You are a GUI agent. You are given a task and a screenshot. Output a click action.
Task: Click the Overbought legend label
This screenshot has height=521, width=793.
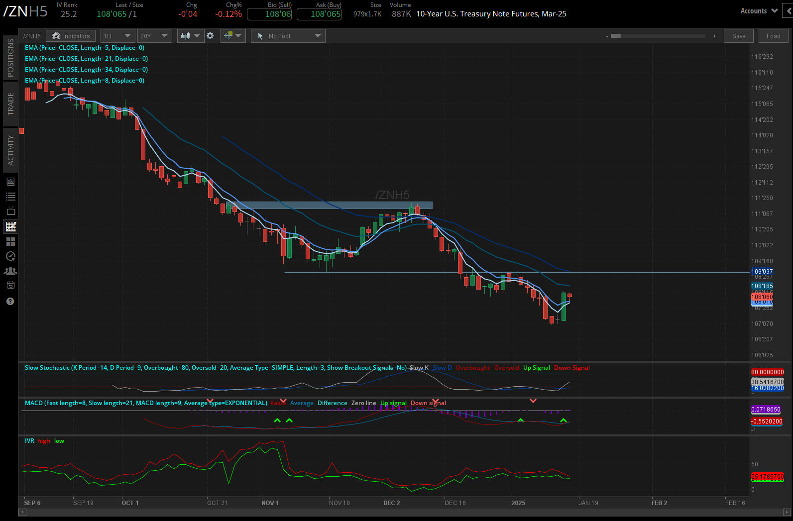[x=473, y=368]
